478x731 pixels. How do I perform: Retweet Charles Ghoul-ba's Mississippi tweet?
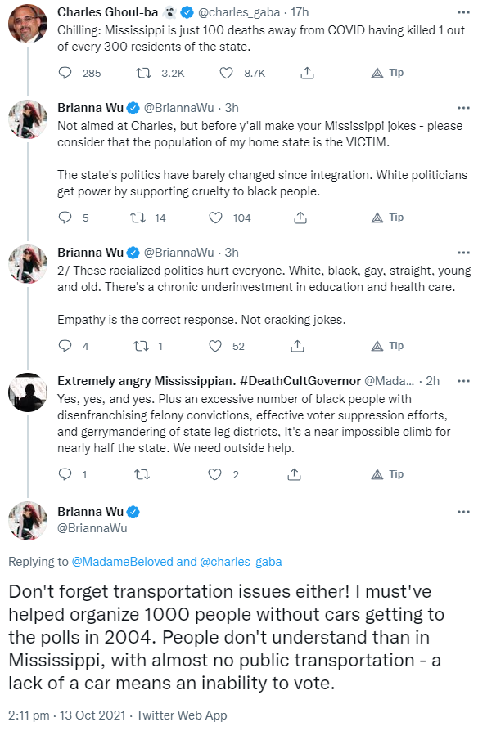[x=143, y=73]
